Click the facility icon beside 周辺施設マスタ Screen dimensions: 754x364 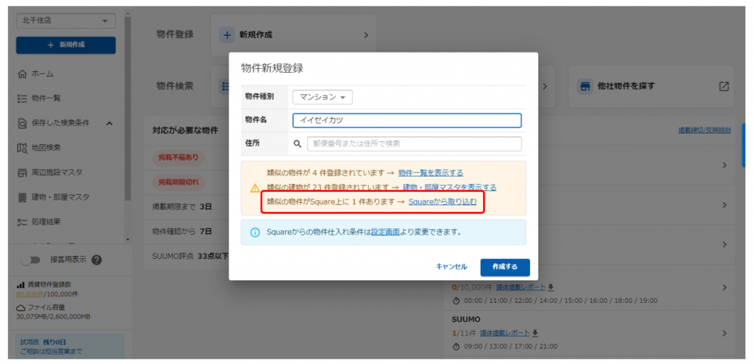pos(21,173)
